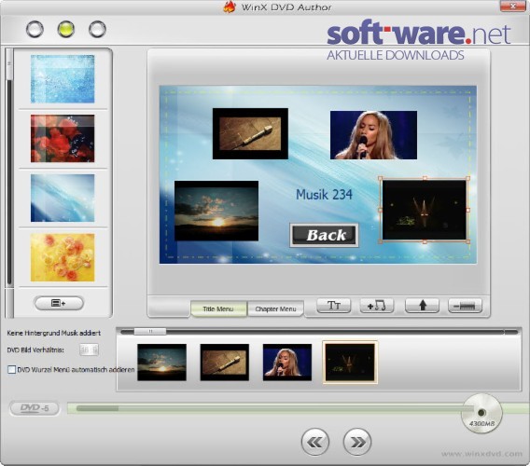Image resolution: width=530 pixels, height=466 pixels.
Task: Click the selected dark concert thumbnail in preview
Action: (x=425, y=210)
